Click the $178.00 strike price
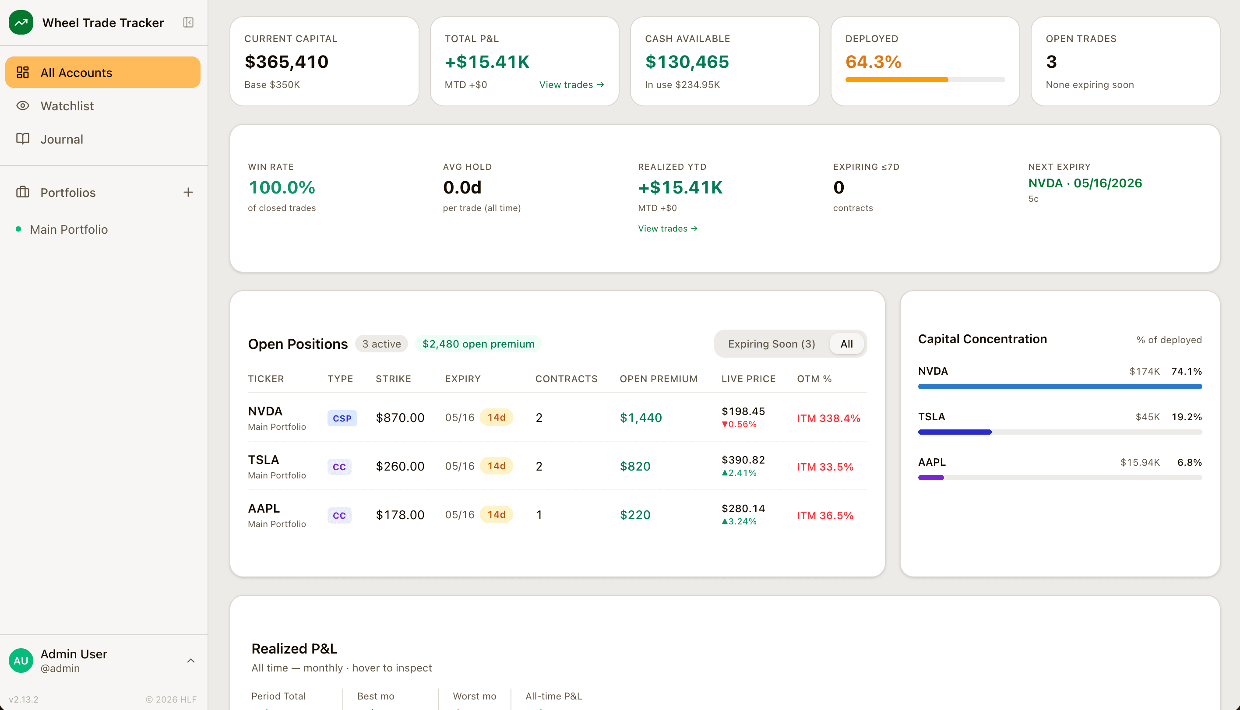1240x710 pixels. (x=400, y=515)
